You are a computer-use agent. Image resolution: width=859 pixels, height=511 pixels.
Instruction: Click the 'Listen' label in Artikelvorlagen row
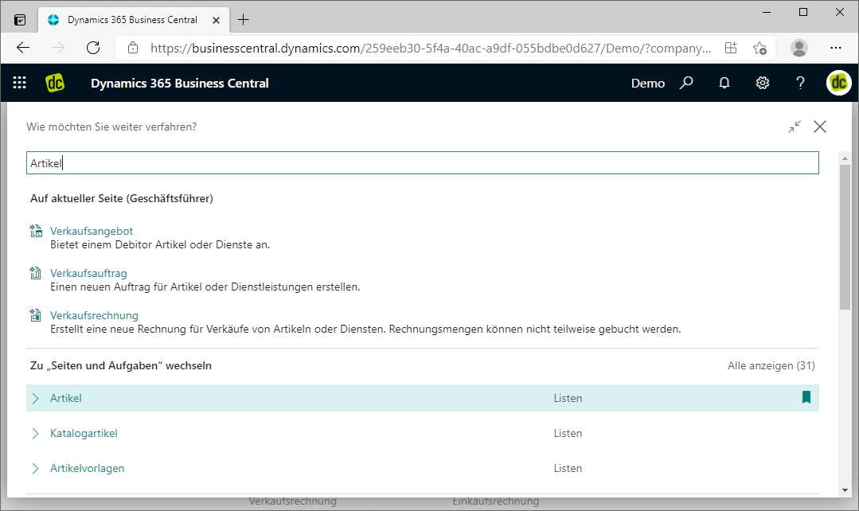click(x=568, y=468)
